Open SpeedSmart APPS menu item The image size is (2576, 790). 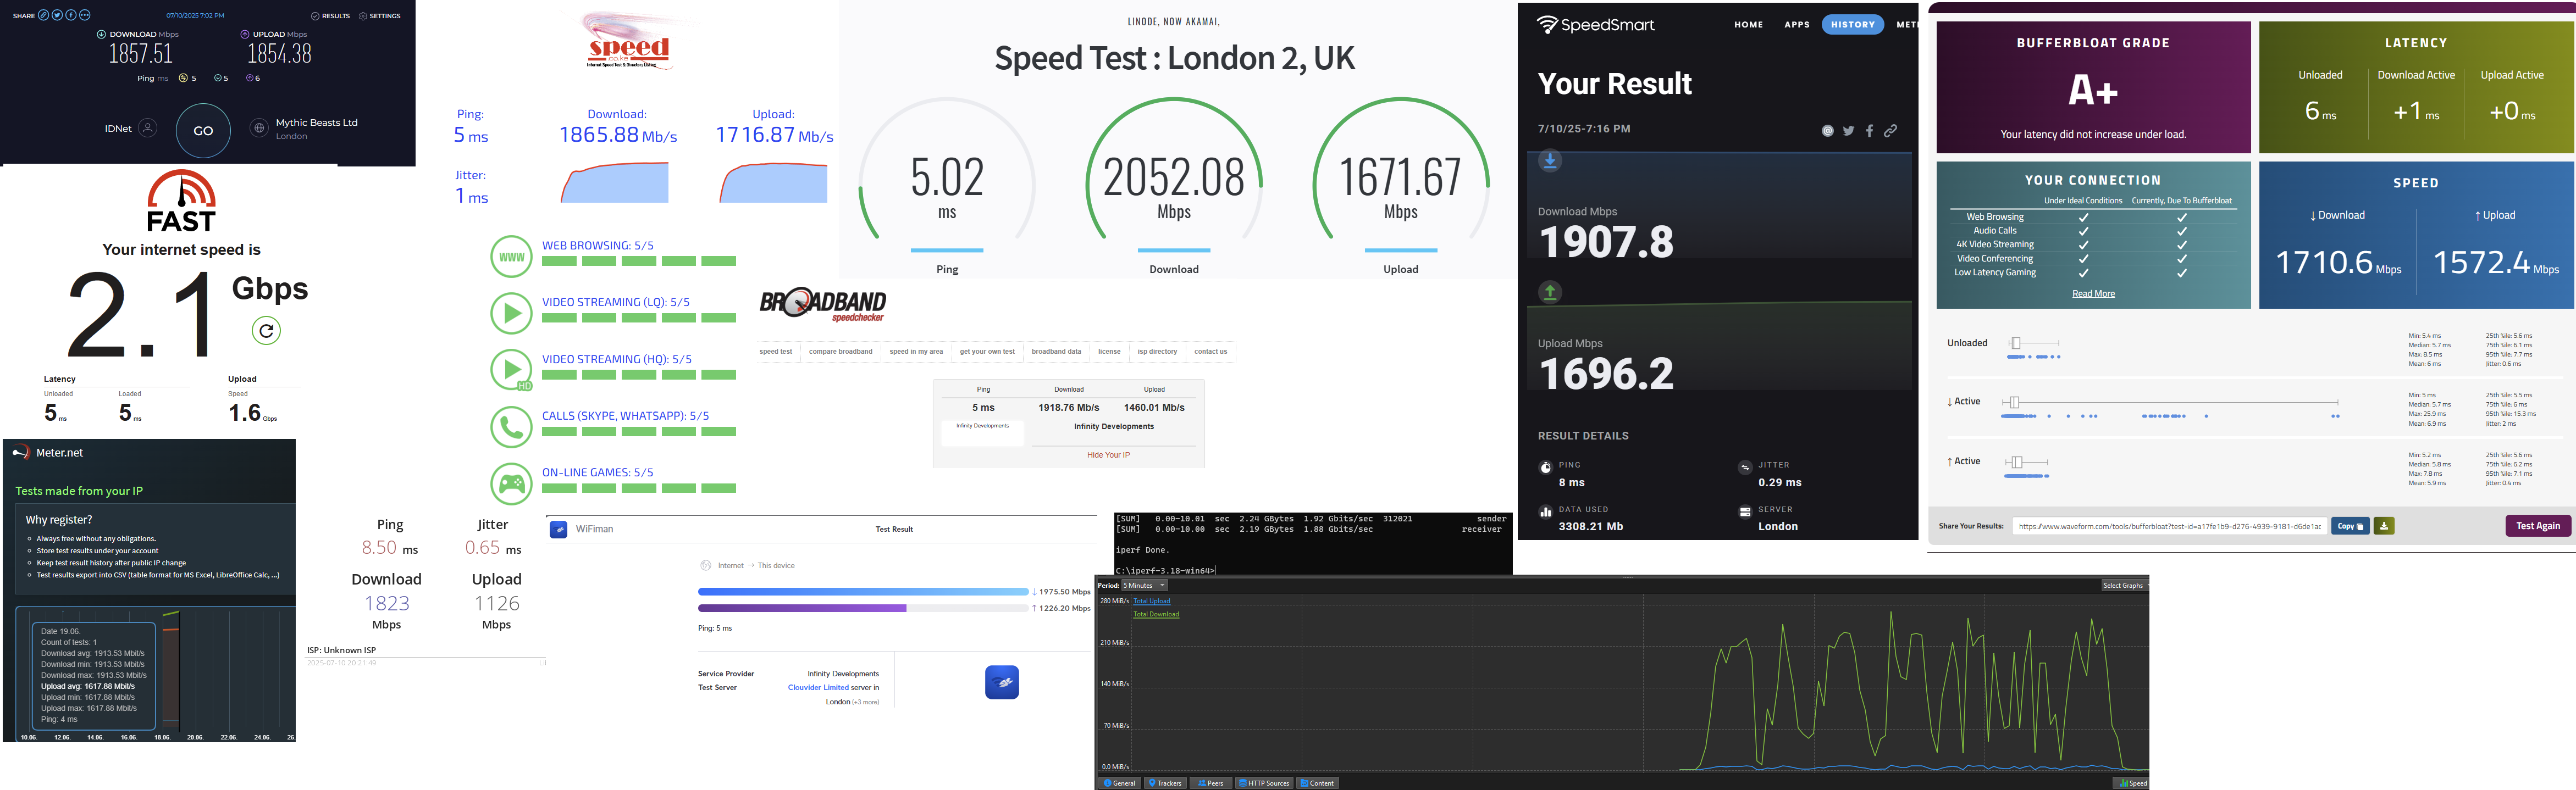pyautogui.click(x=1797, y=25)
